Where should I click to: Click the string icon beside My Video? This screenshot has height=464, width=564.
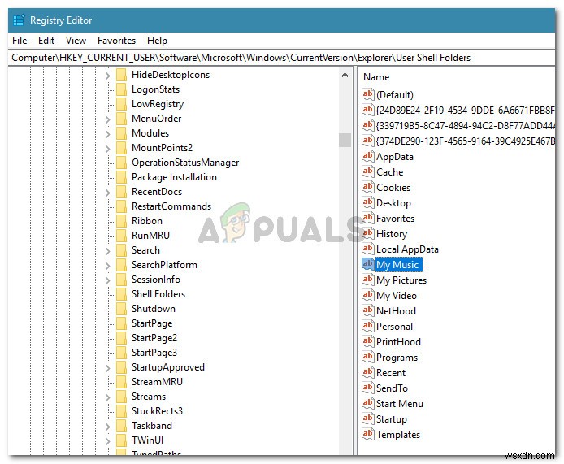[367, 295]
